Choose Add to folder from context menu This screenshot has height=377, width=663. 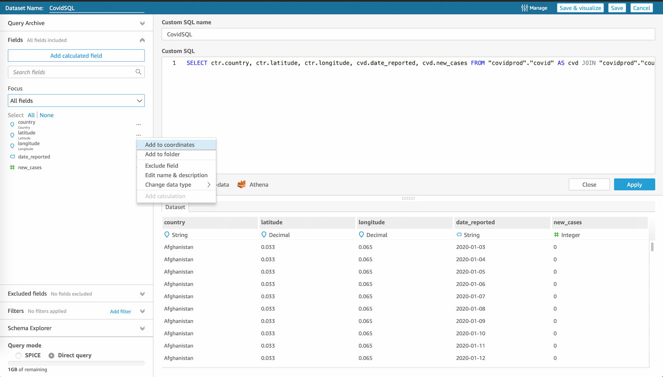click(x=162, y=154)
